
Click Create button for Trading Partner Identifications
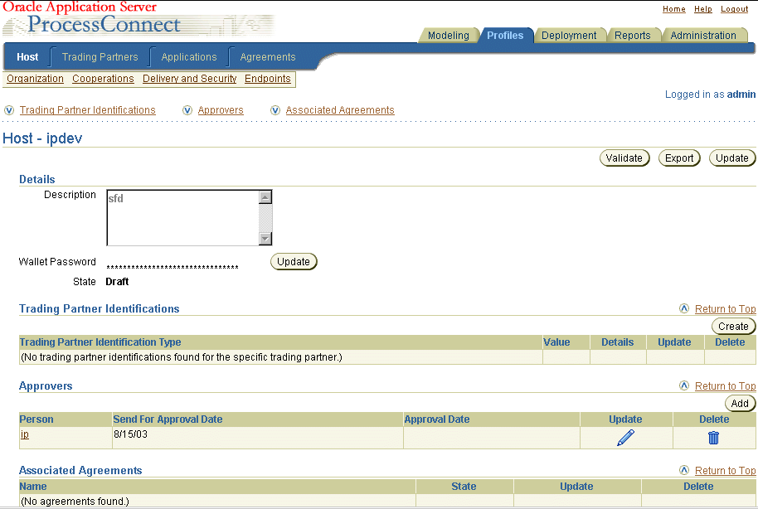coord(733,327)
